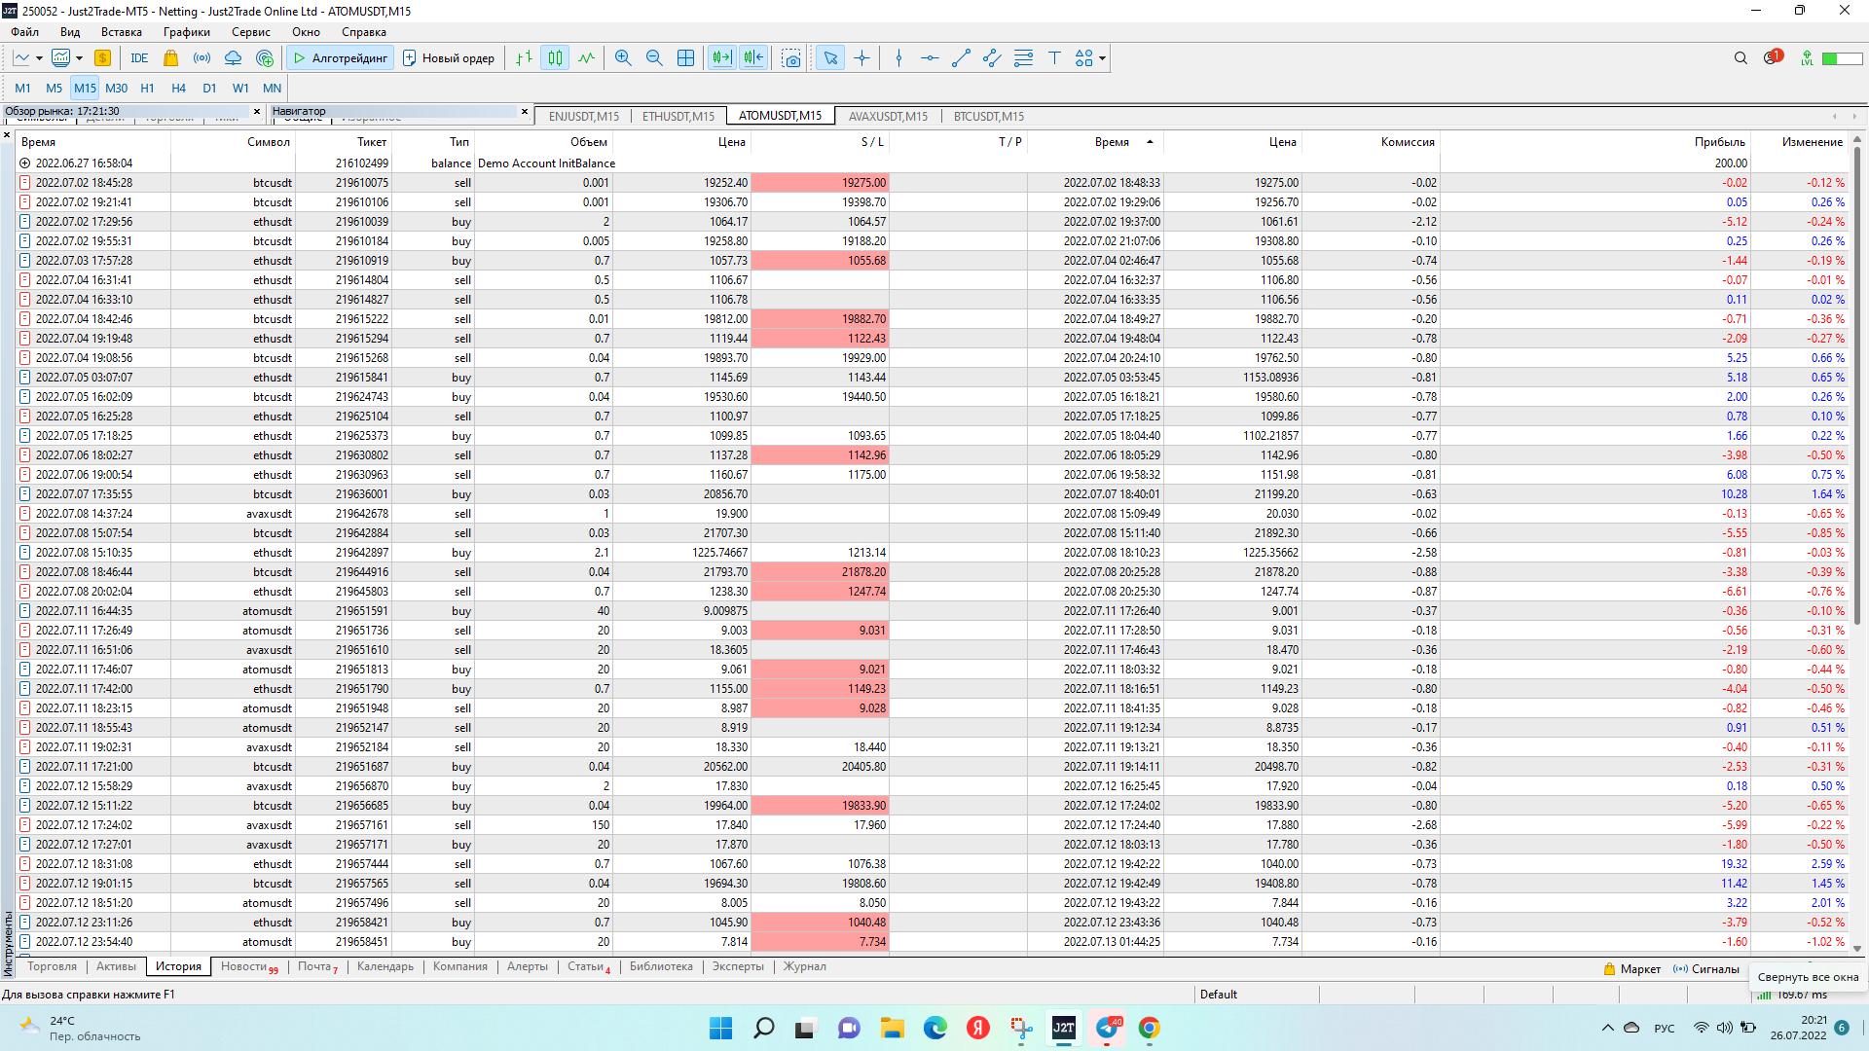Screen dimensions: 1869x1051
Task: Select the crosshair cursor tool
Action: tap(861, 58)
